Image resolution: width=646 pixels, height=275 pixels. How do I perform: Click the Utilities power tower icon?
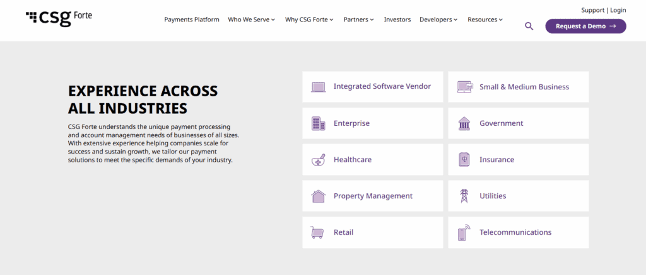[464, 196]
